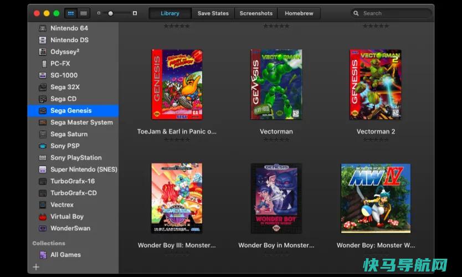The image size is (462, 277).
Task: Select Nintendo 64 console icon
Action: tap(43, 28)
